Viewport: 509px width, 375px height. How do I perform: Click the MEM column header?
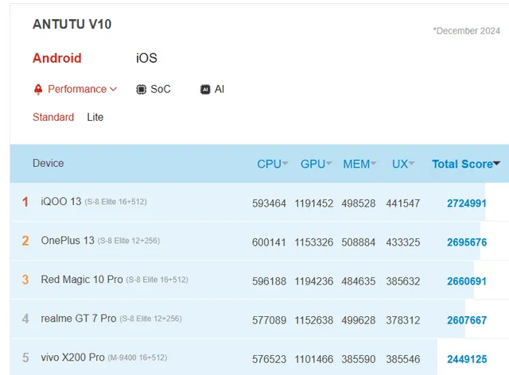coord(356,164)
